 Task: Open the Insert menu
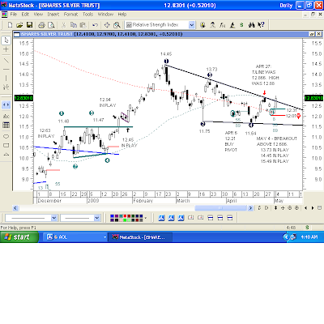53,15
